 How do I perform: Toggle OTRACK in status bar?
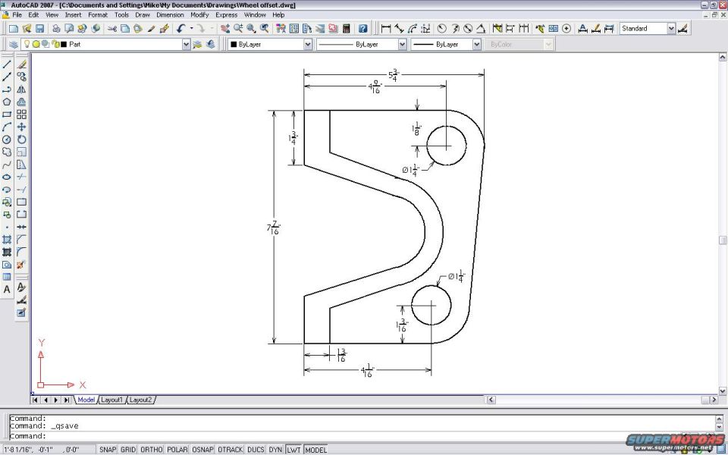pyautogui.click(x=231, y=450)
